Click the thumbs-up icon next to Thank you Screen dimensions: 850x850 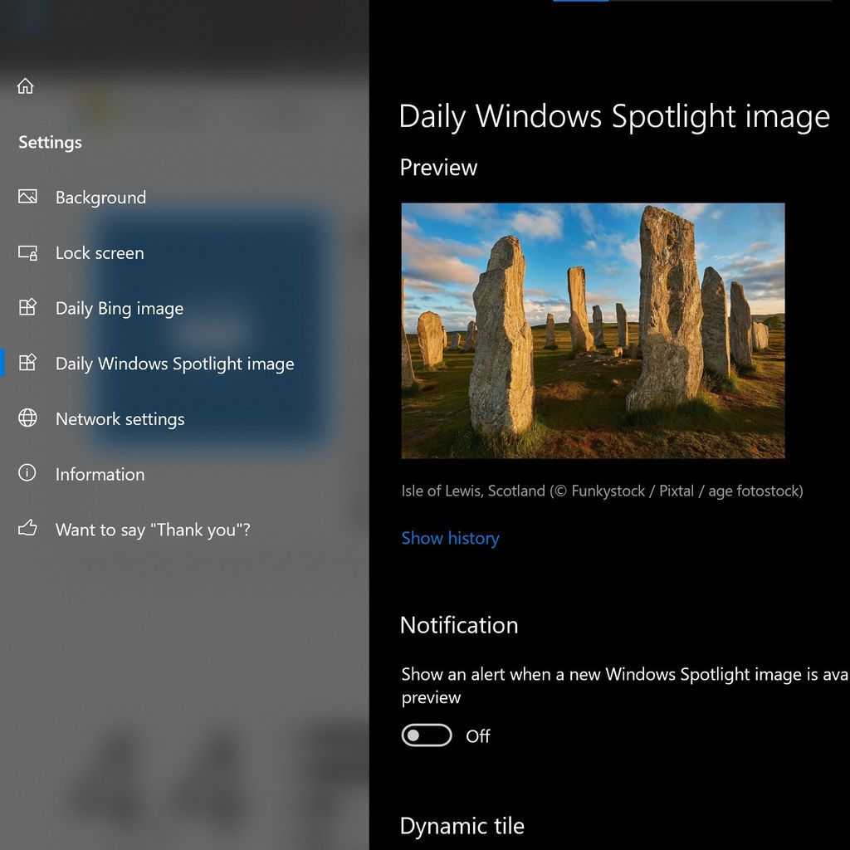tap(27, 529)
